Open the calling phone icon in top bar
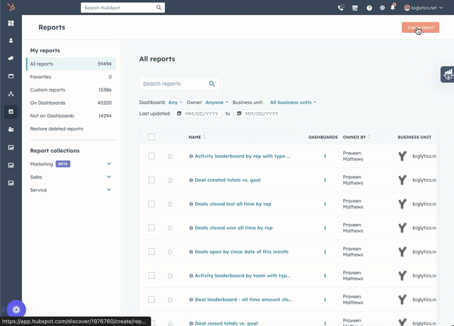Image resolution: width=454 pixels, height=326 pixels. tap(341, 8)
